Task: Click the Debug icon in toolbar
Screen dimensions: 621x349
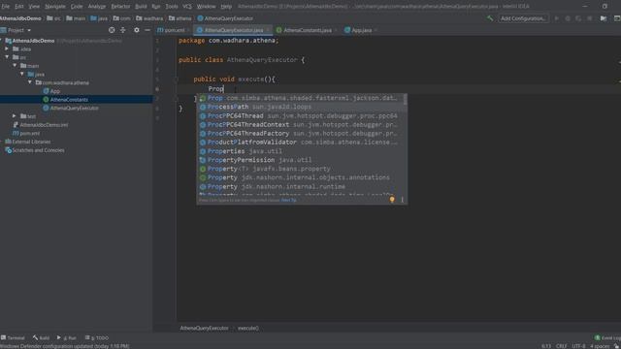Action: click(x=568, y=18)
